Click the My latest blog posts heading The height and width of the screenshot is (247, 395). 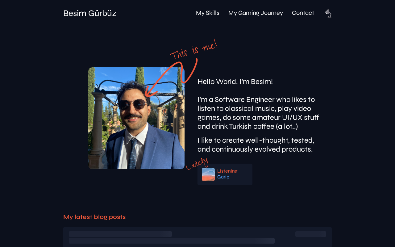tap(94, 217)
